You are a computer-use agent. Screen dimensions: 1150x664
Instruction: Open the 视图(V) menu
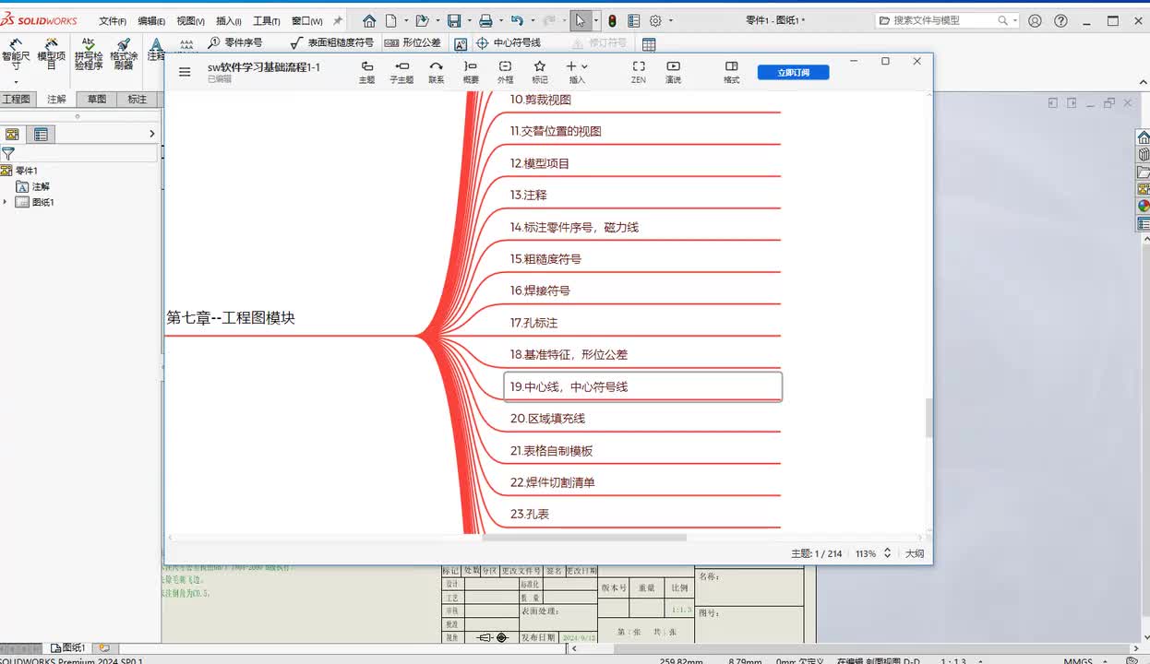point(191,21)
